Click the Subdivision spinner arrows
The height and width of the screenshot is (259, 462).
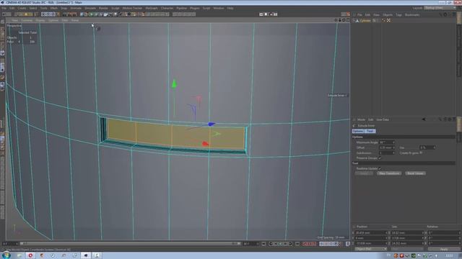coord(393,153)
